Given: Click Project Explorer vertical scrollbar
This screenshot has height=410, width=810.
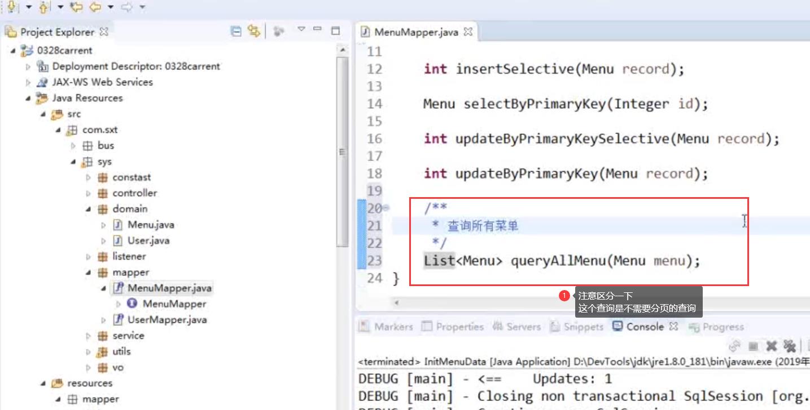Looking at the screenshot, I should click(x=342, y=152).
